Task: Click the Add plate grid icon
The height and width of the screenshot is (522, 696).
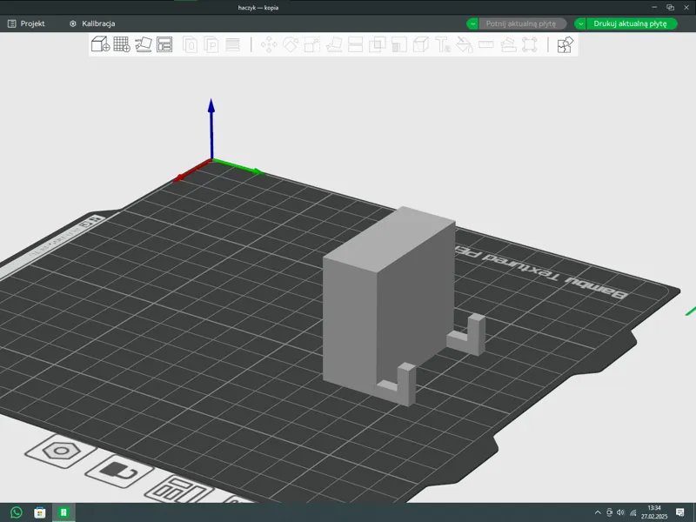Action: click(122, 44)
